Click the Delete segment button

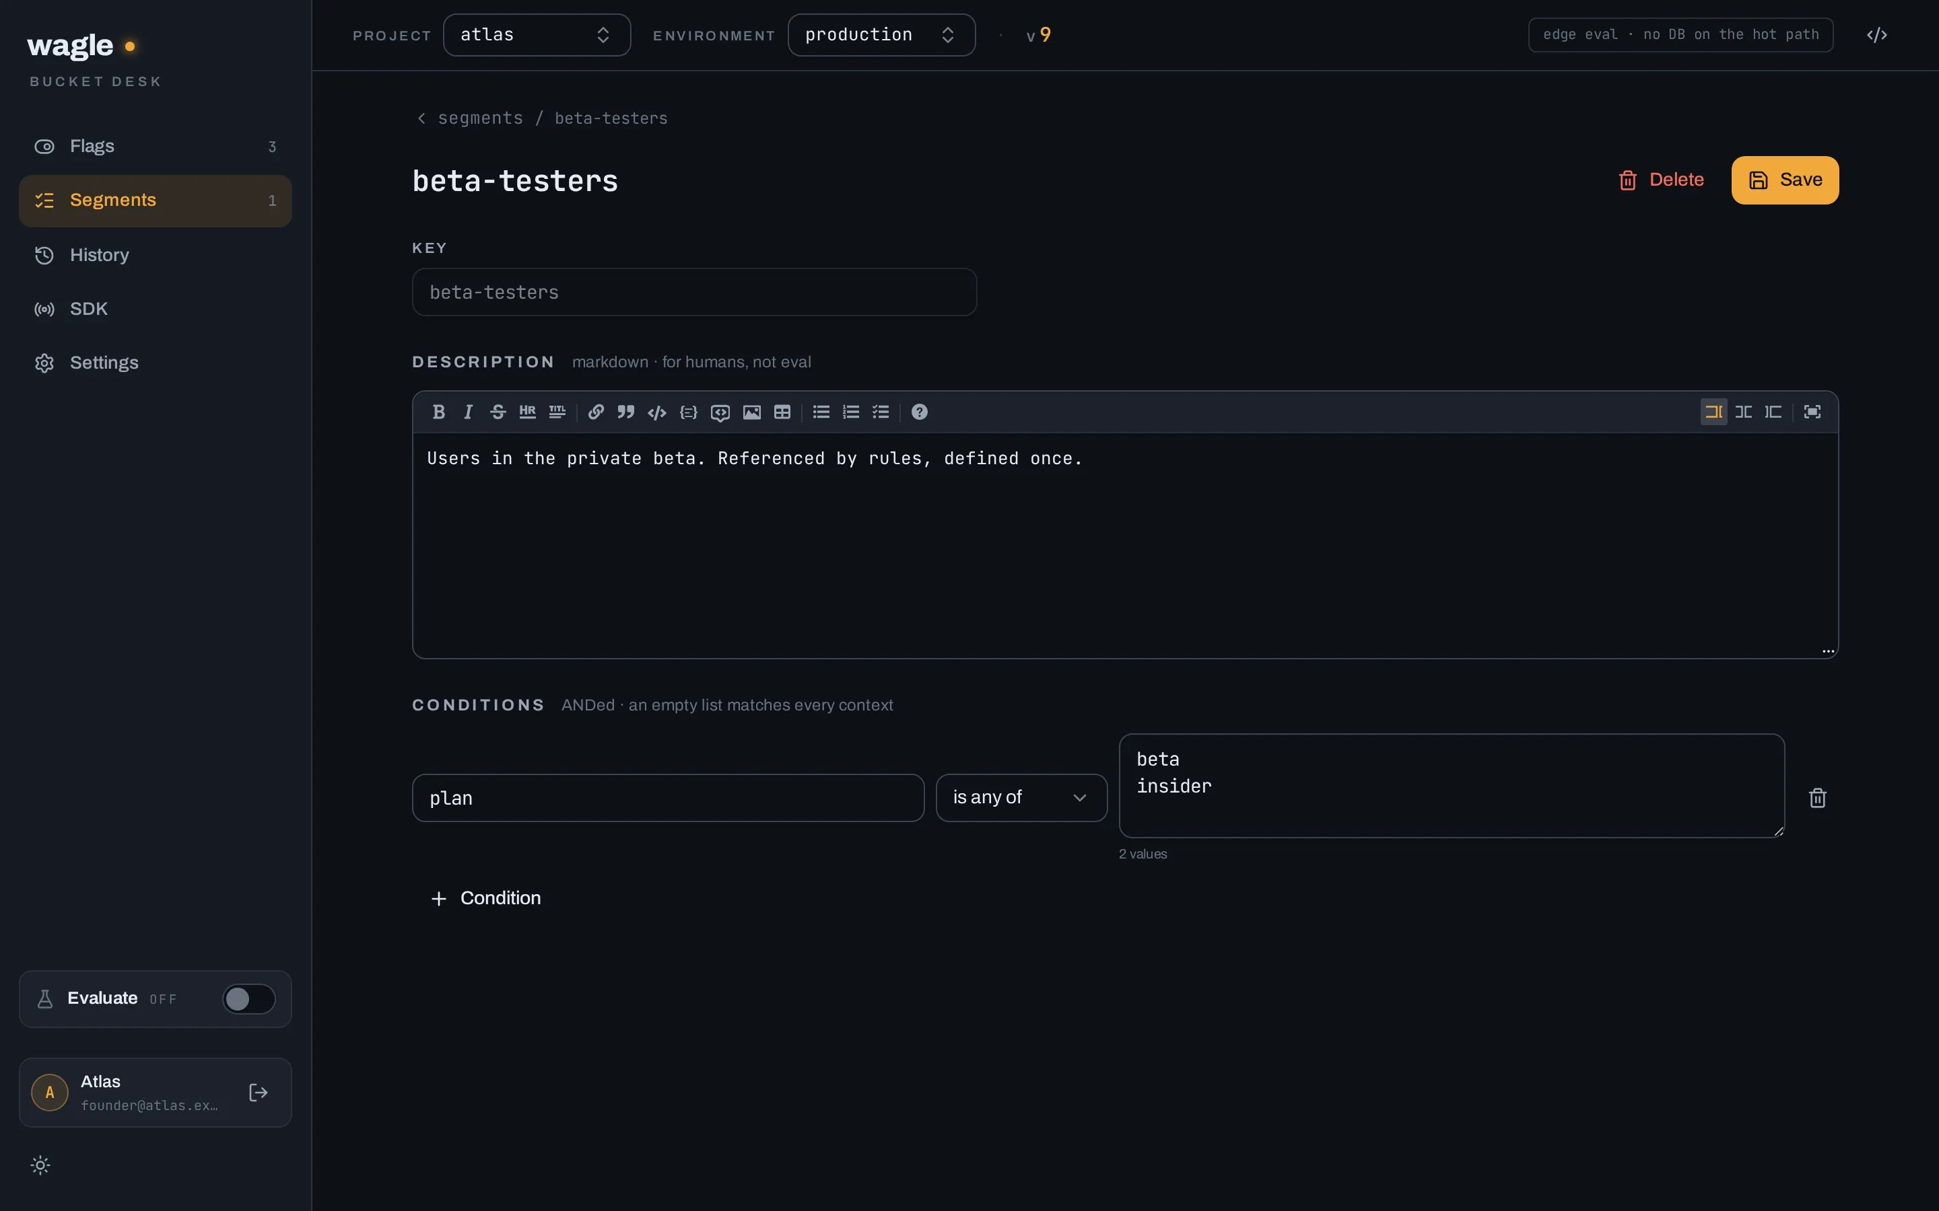coord(1661,180)
